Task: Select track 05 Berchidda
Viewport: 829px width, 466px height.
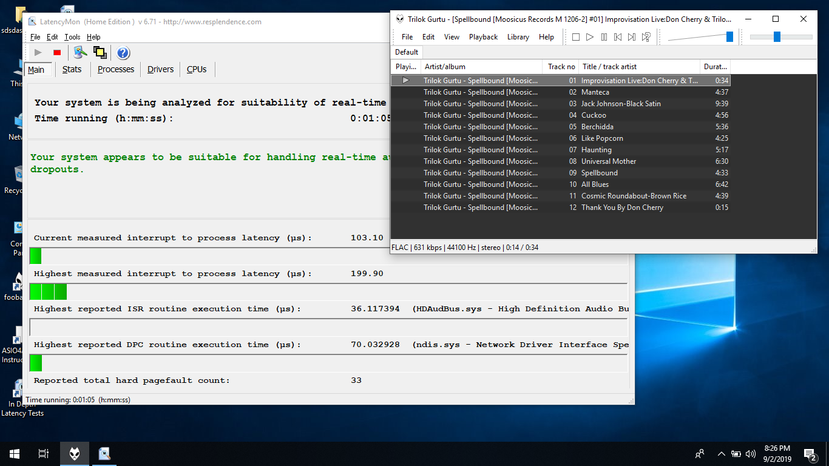Action: point(561,127)
